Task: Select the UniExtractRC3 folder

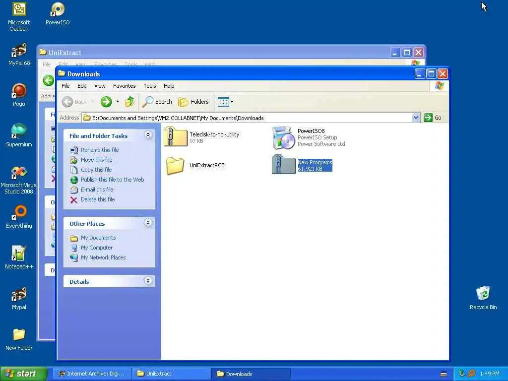Action: click(x=195, y=166)
